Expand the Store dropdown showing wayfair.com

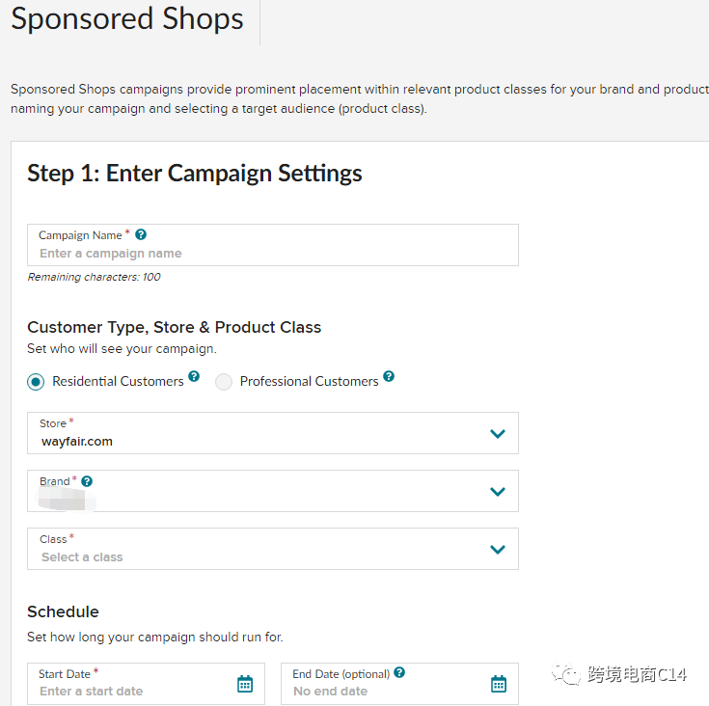pos(498,434)
